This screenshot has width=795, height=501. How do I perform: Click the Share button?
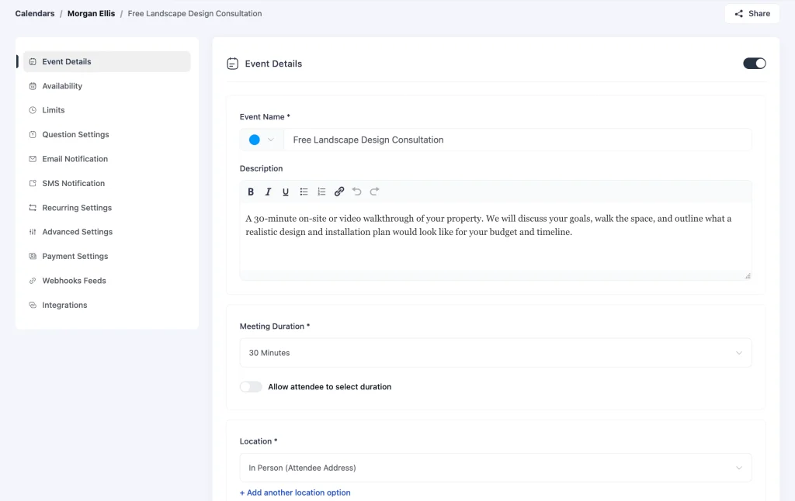(x=752, y=14)
